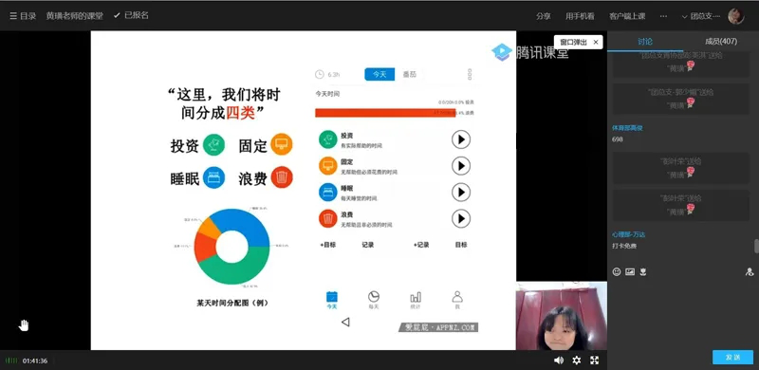Click the 发送 send button
Viewport: 759px width, 370px height.
point(732,357)
